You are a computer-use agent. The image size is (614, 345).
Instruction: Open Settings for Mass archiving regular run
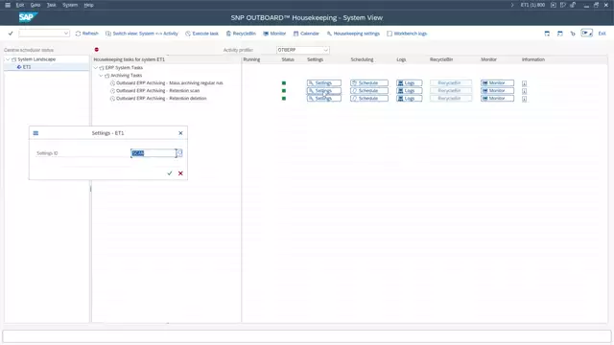point(324,83)
